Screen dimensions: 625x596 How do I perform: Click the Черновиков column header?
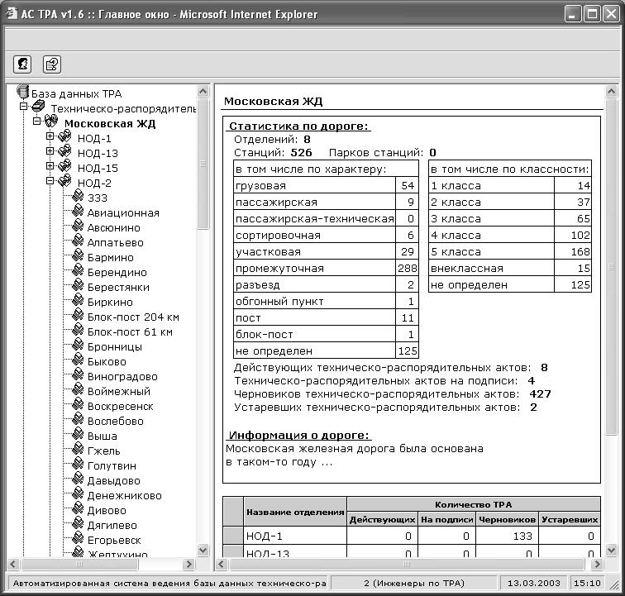click(507, 519)
